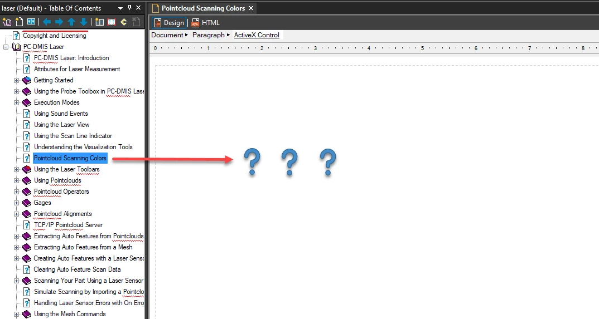The image size is (599, 319).
Task: Select Using the Mesh Commands book
Action: click(x=70, y=314)
